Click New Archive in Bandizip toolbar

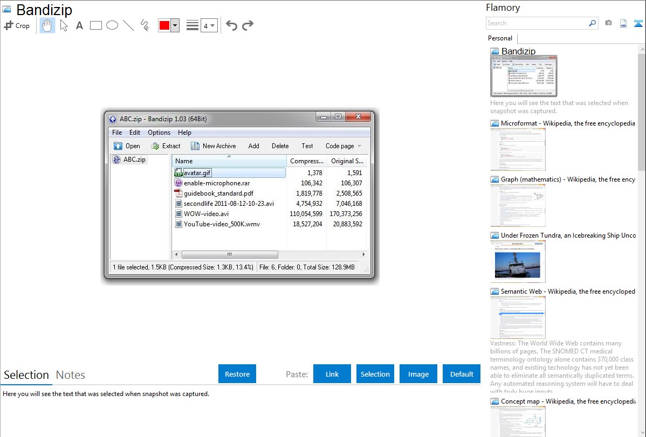[x=214, y=146]
